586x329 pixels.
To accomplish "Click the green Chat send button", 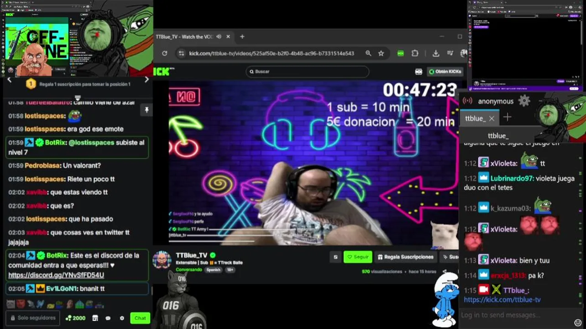I will coord(140,318).
